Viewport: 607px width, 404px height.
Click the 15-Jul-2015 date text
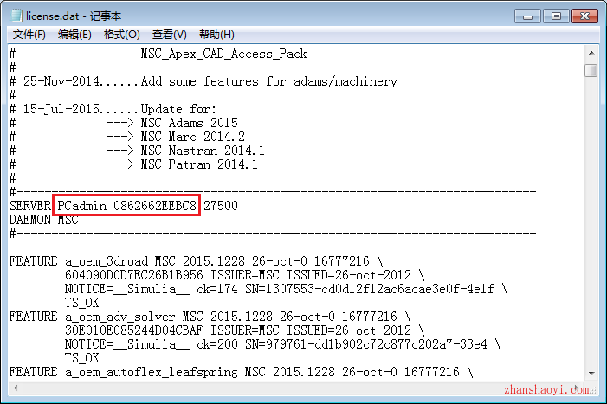(x=61, y=109)
